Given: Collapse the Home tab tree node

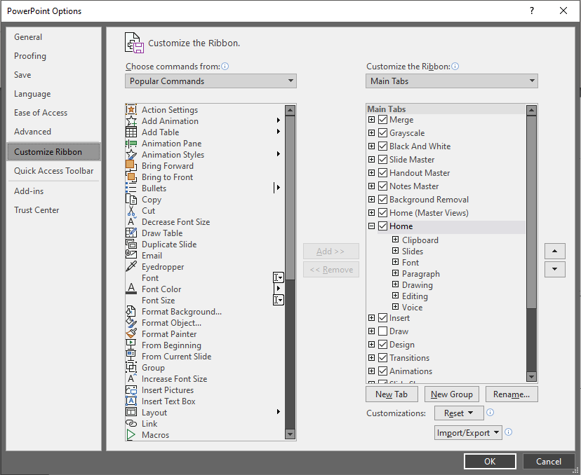Looking at the screenshot, I should tap(371, 226).
